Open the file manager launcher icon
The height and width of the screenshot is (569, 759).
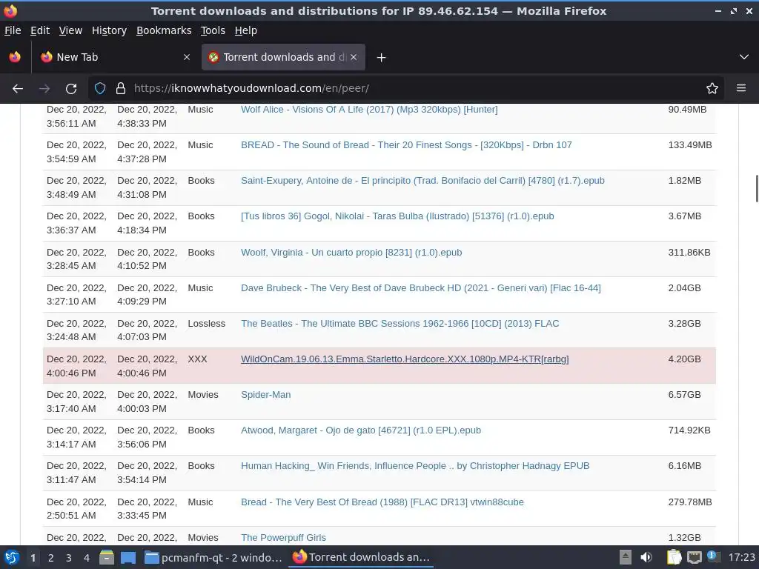[107, 557]
